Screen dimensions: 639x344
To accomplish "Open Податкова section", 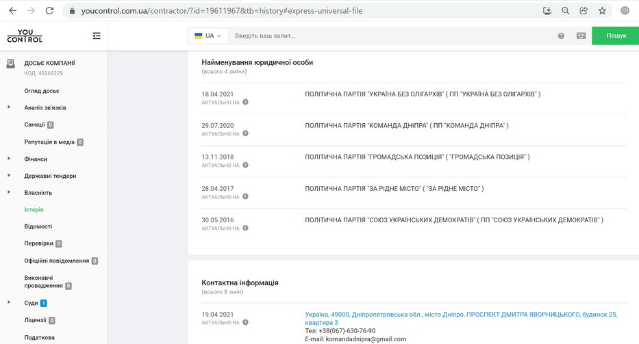I will pyautogui.click(x=39, y=337).
